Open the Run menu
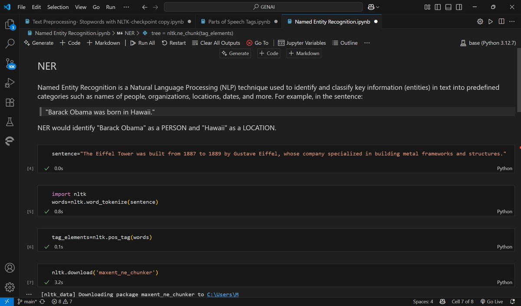Image resolution: width=521 pixels, height=306 pixels. tap(111, 7)
